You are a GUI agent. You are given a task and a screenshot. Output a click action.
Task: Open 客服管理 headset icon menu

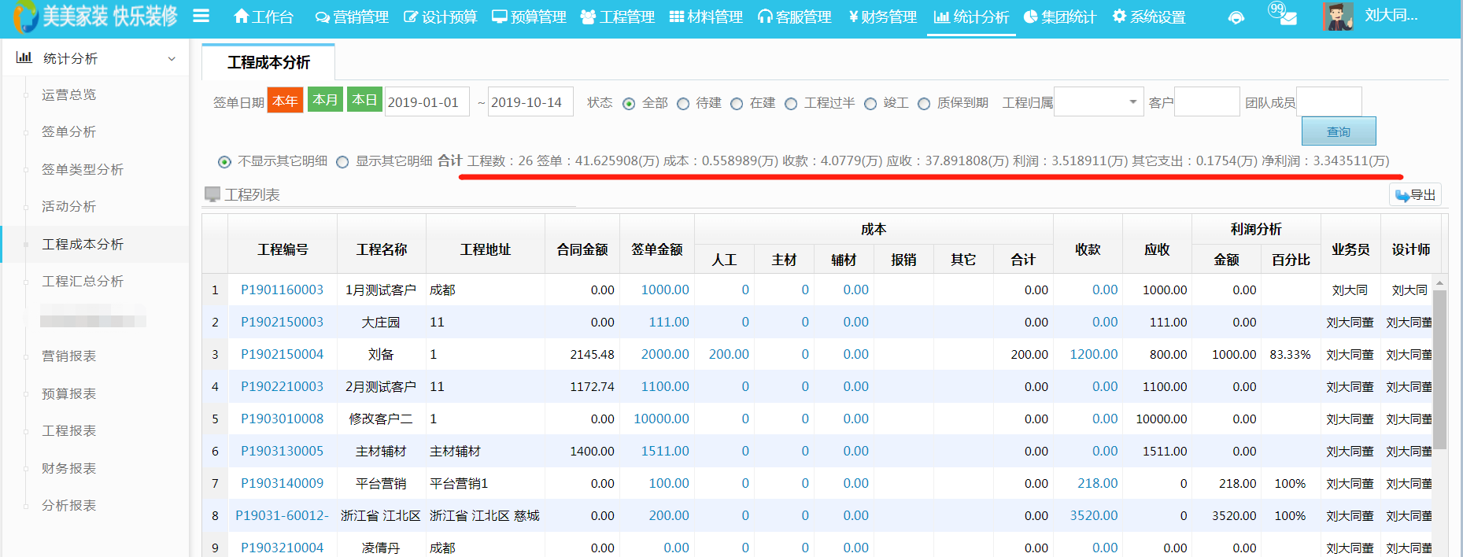click(764, 17)
